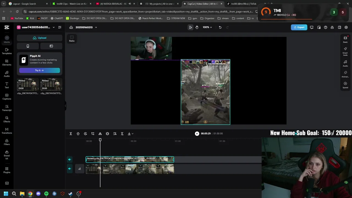Click the screen record icon button
Image resolution: width=352 pixels, height=198 pixels.
point(51,46)
